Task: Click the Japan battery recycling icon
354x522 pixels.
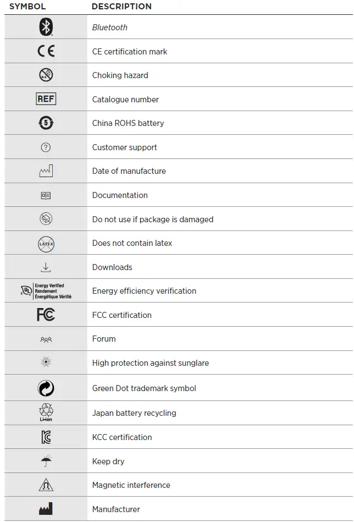Action: click(x=46, y=413)
